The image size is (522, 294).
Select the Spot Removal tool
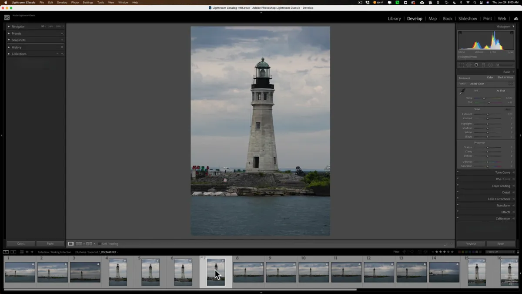coord(469,64)
